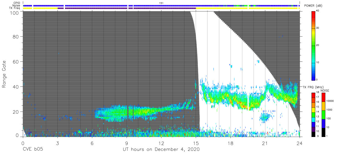This screenshot has height=155, width=337.
Task: Click the 100 tick on Range Gate axis
Action: click(15, 13)
